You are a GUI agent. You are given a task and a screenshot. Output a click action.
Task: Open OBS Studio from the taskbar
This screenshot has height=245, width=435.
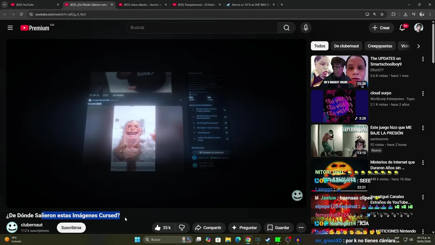[x=288, y=240]
